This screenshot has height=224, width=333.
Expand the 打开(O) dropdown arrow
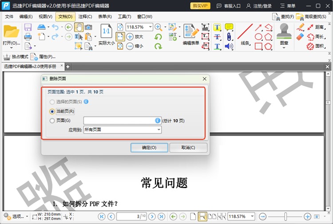pyautogui.click(x=11, y=48)
